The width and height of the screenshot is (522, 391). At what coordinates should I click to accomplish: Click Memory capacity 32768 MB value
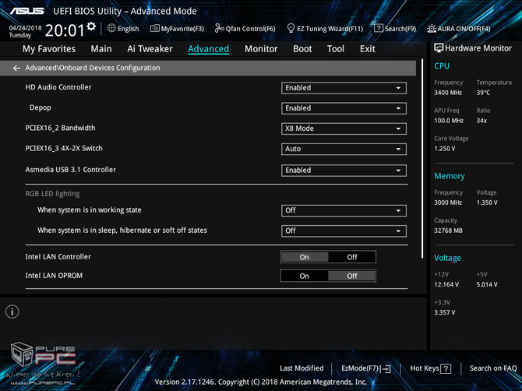(448, 231)
